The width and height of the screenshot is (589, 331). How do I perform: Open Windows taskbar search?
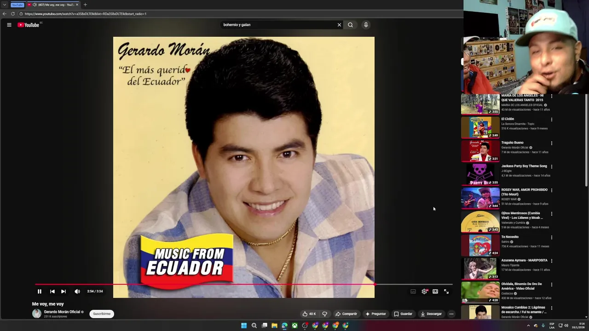coord(254,325)
